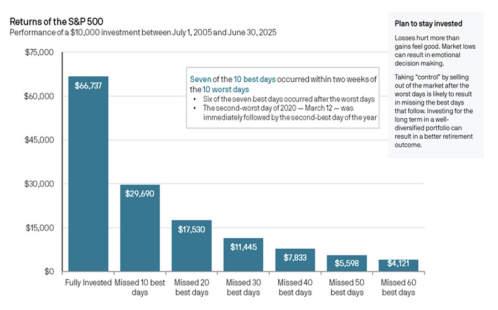The width and height of the screenshot is (498, 310).
Task: Click the $7,833 bar value label
Action: pyautogui.click(x=295, y=257)
